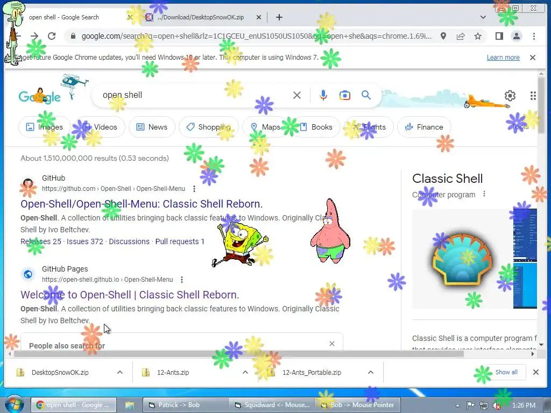Click the Action Center flag in tray
The width and height of the screenshot is (551, 413).
tap(470, 405)
